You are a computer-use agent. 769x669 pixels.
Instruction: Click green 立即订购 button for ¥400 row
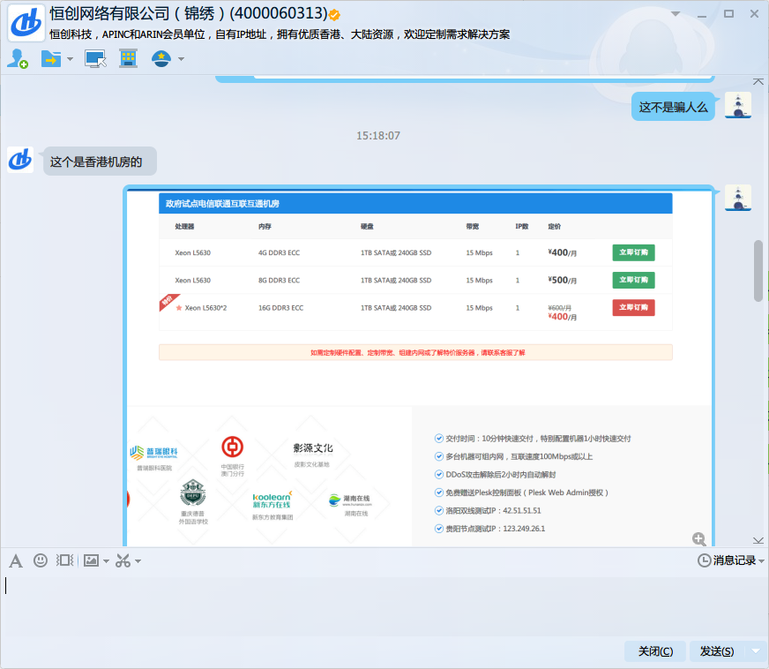(x=633, y=252)
